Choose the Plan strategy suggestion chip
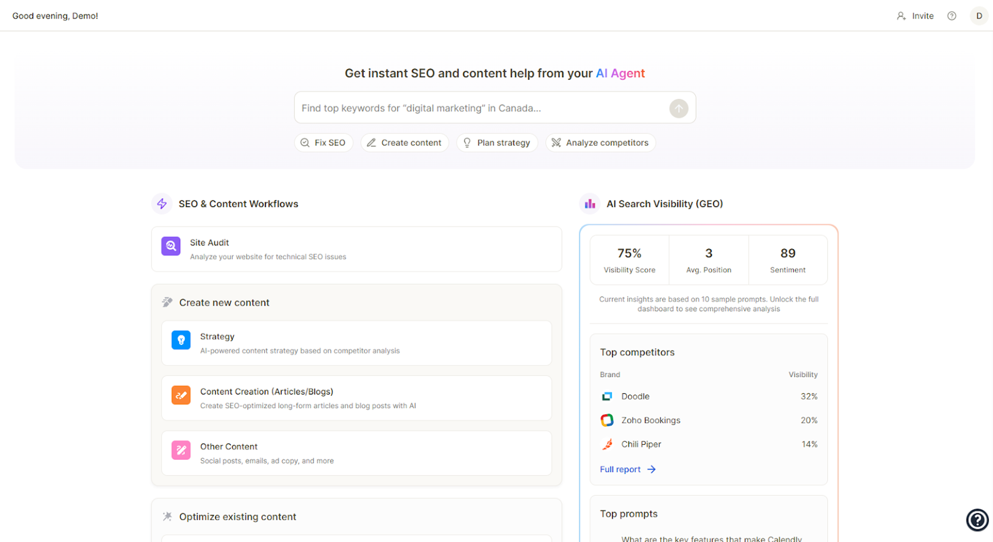This screenshot has width=993, height=542. pos(497,143)
